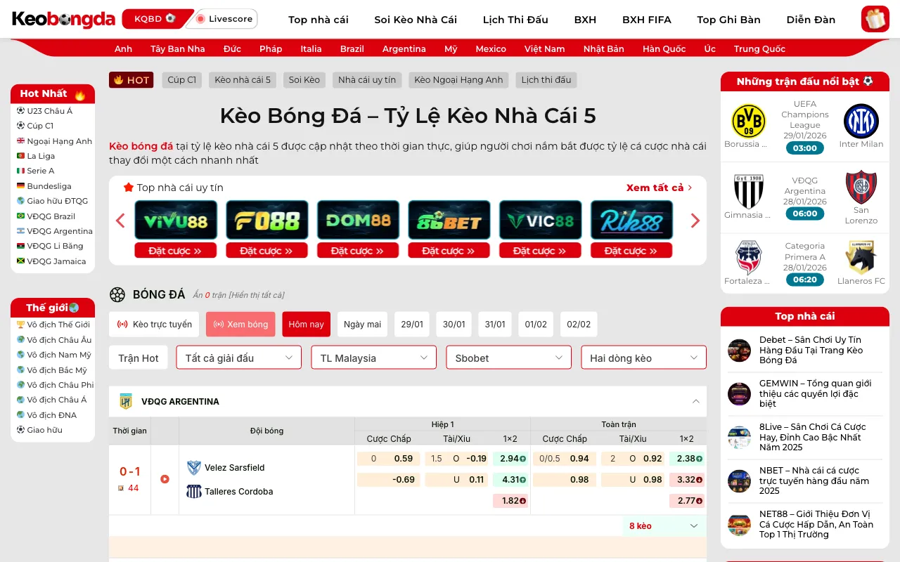Image resolution: width=900 pixels, height=562 pixels.
Task: Click the previous arrow in bookmaker carousel
Action: point(120,221)
